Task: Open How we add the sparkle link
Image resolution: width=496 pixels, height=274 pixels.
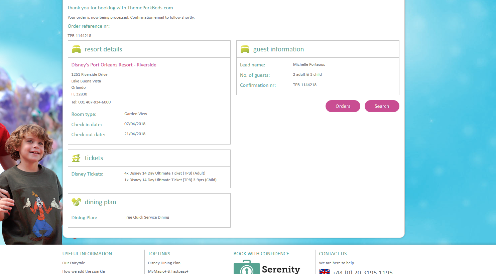Action: click(x=84, y=271)
